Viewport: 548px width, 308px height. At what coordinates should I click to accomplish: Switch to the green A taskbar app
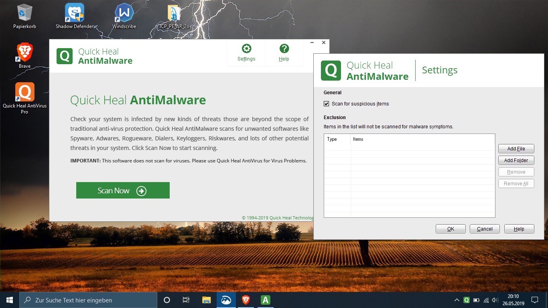tap(265, 300)
